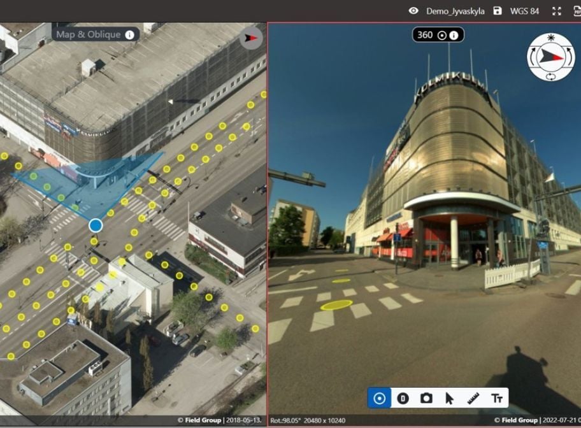Image resolution: width=581 pixels, height=428 pixels.
Task: Open the Map & Oblique info popup
Action: click(x=130, y=34)
